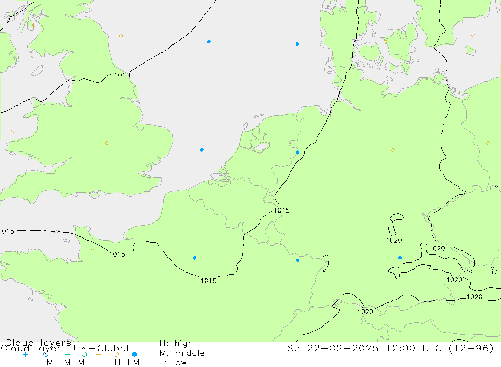Select the orange circle off Scotland's east coast
Image resolution: width=501 pixels, height=367 pixels.
point(121,36)
